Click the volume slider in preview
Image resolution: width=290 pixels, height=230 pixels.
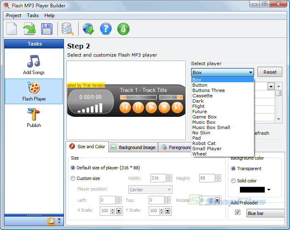pyautogui.click(x=171, y=97)
